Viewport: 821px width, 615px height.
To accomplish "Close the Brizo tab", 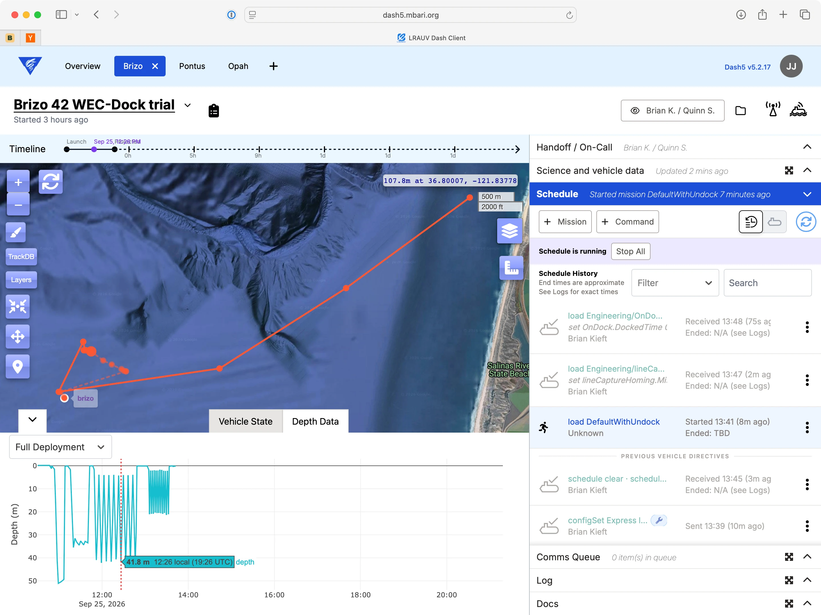I will point(155,66).
